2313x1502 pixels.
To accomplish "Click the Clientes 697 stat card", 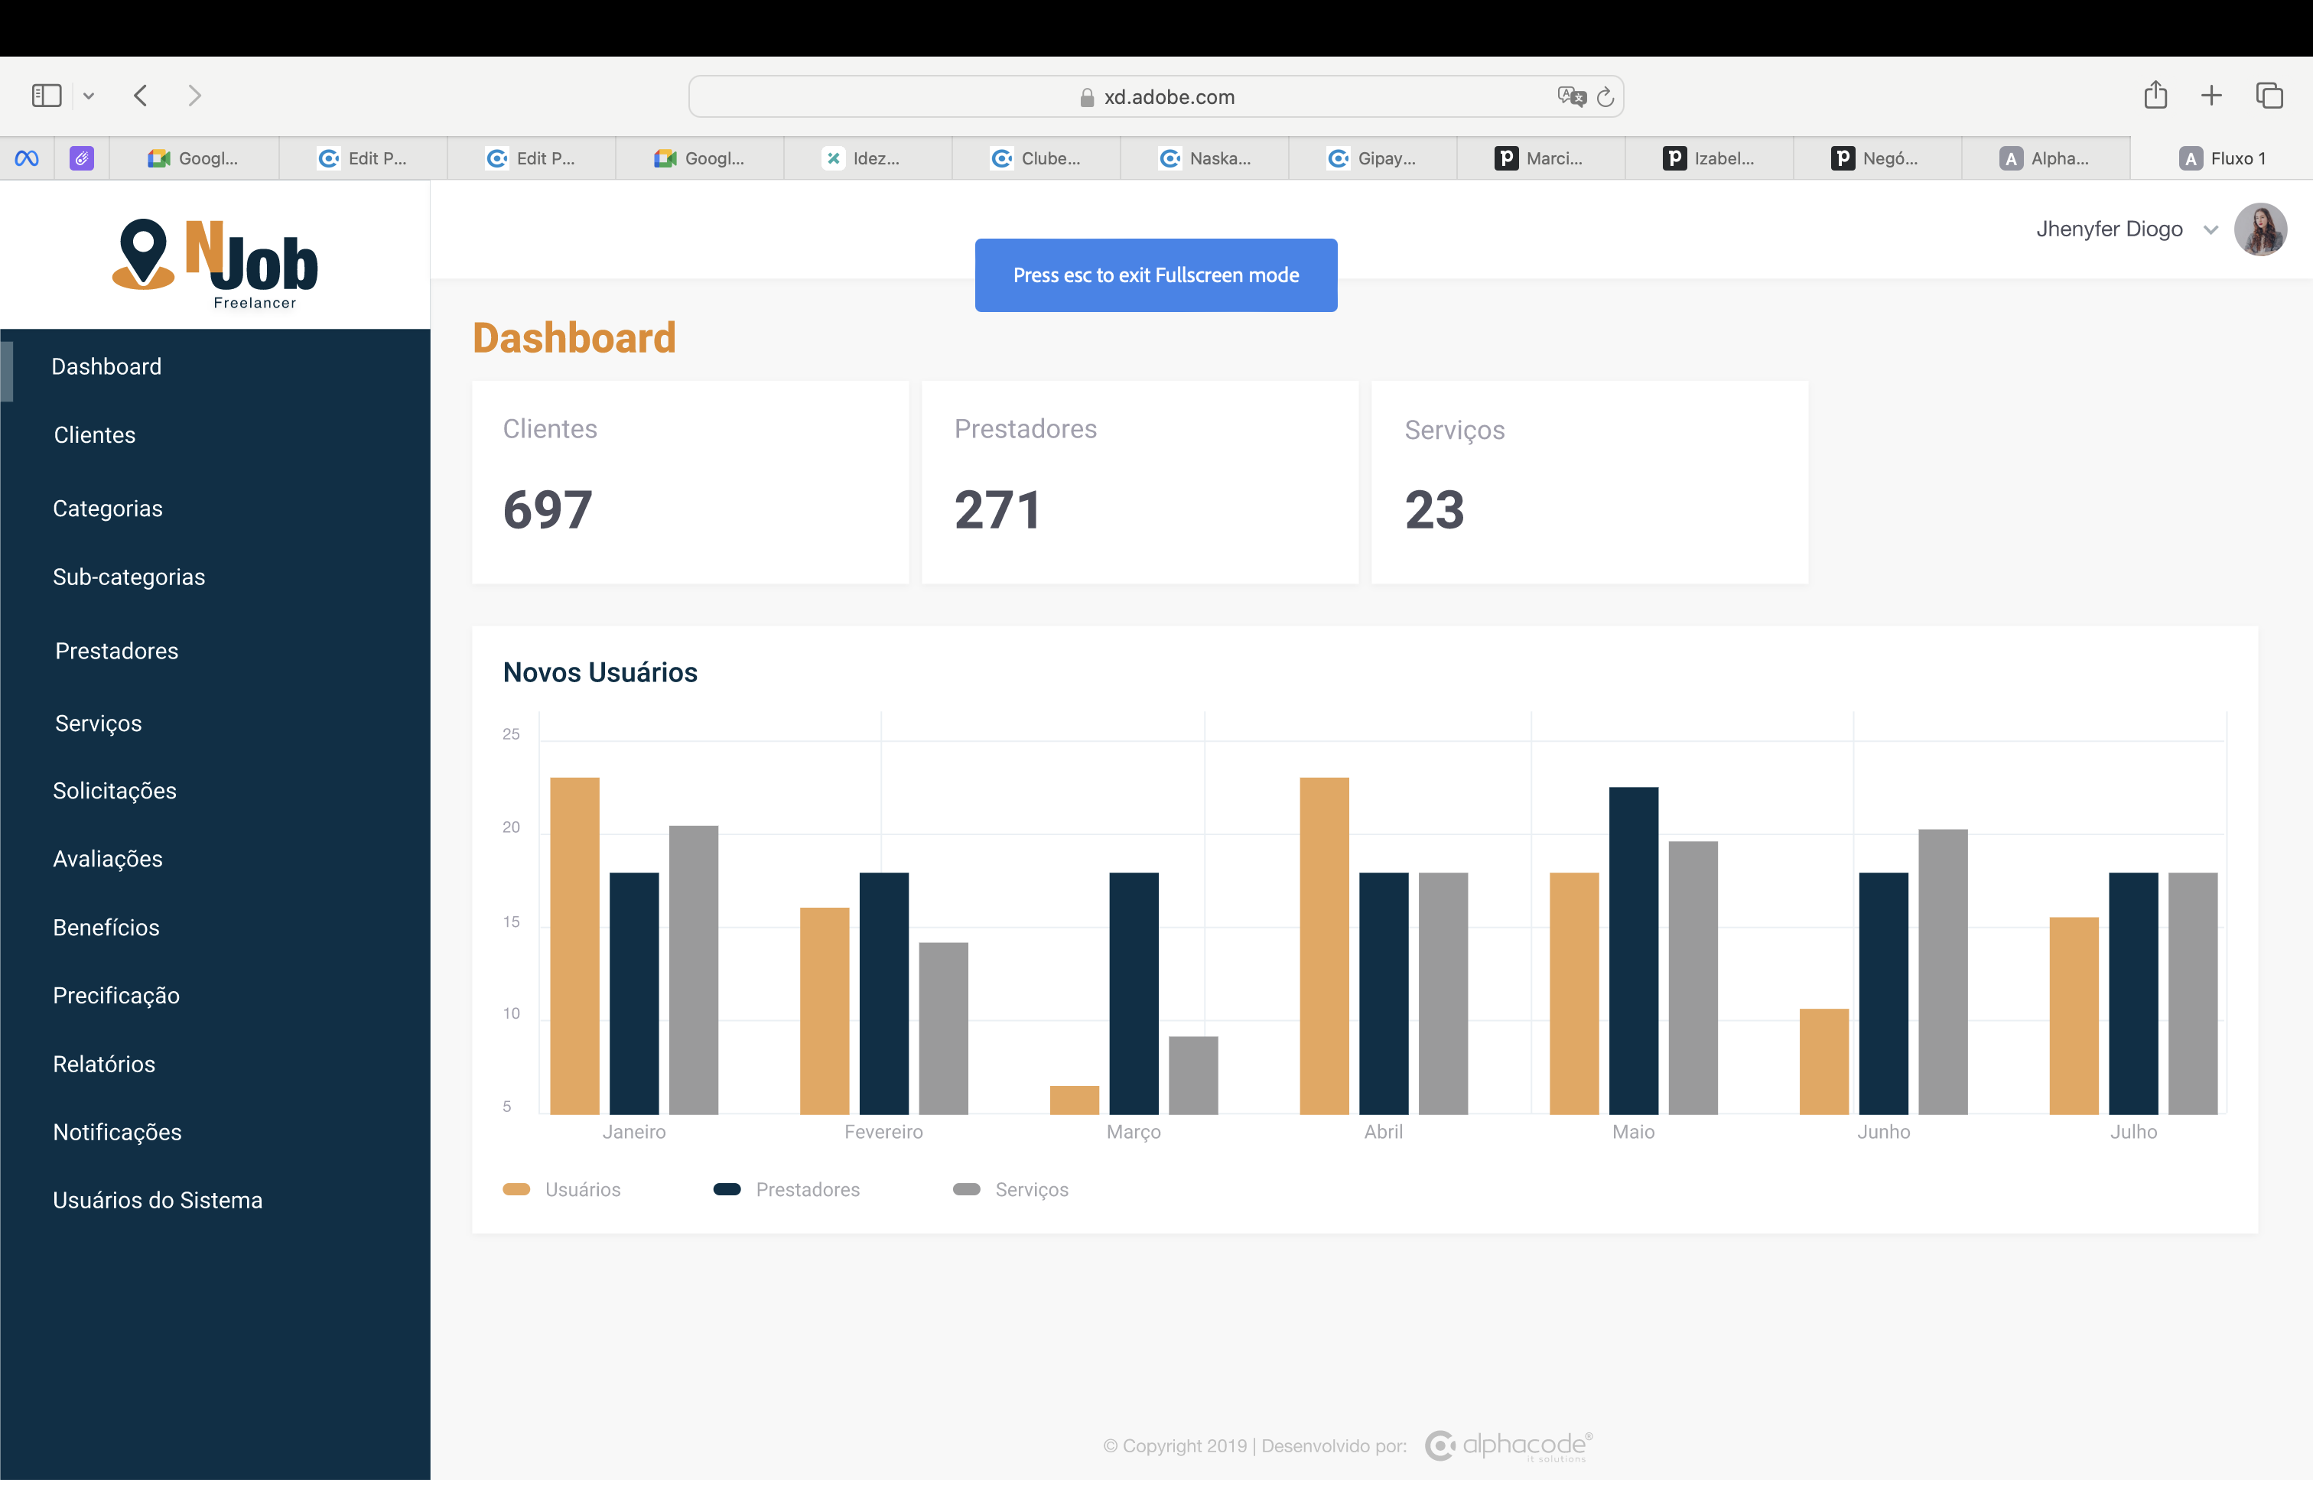I will point(690,482).
